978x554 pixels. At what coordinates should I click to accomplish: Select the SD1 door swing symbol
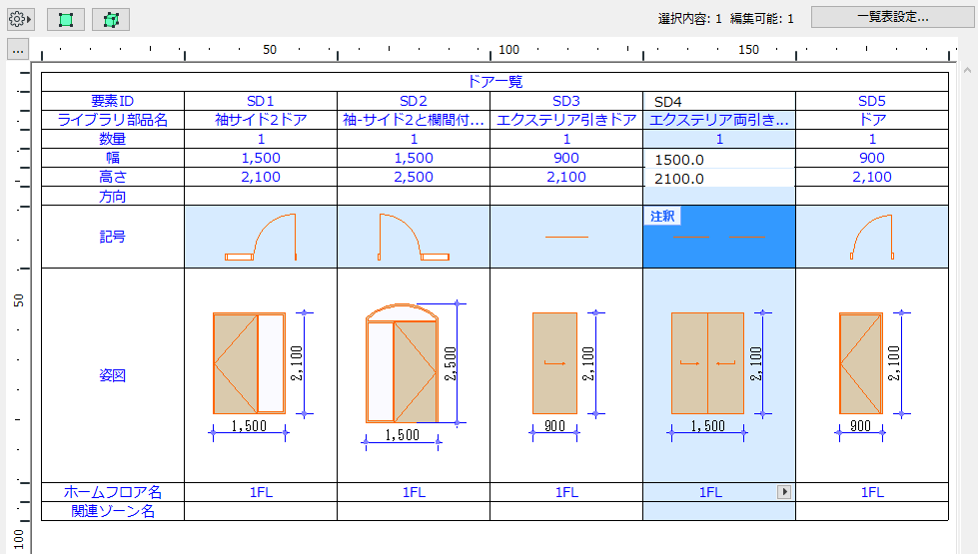click(261, 237)
